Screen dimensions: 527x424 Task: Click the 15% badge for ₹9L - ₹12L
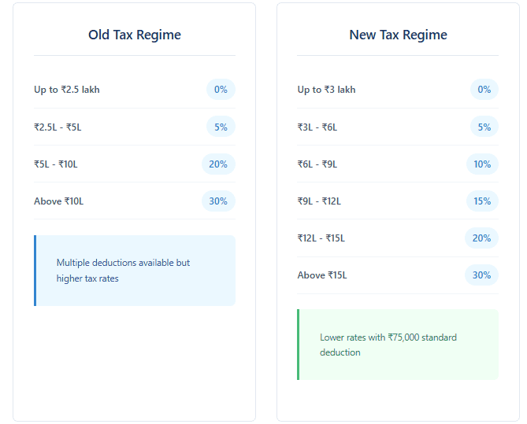click(482, 201)
